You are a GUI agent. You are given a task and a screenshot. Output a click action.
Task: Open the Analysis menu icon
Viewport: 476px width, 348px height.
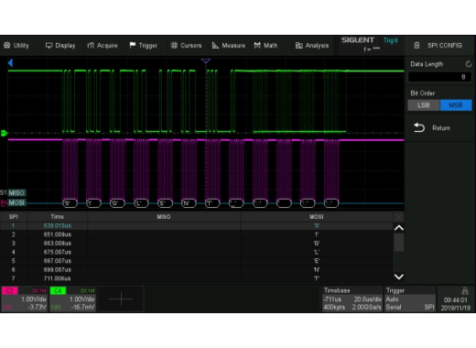pyautogui.click(x=299, y=46)
